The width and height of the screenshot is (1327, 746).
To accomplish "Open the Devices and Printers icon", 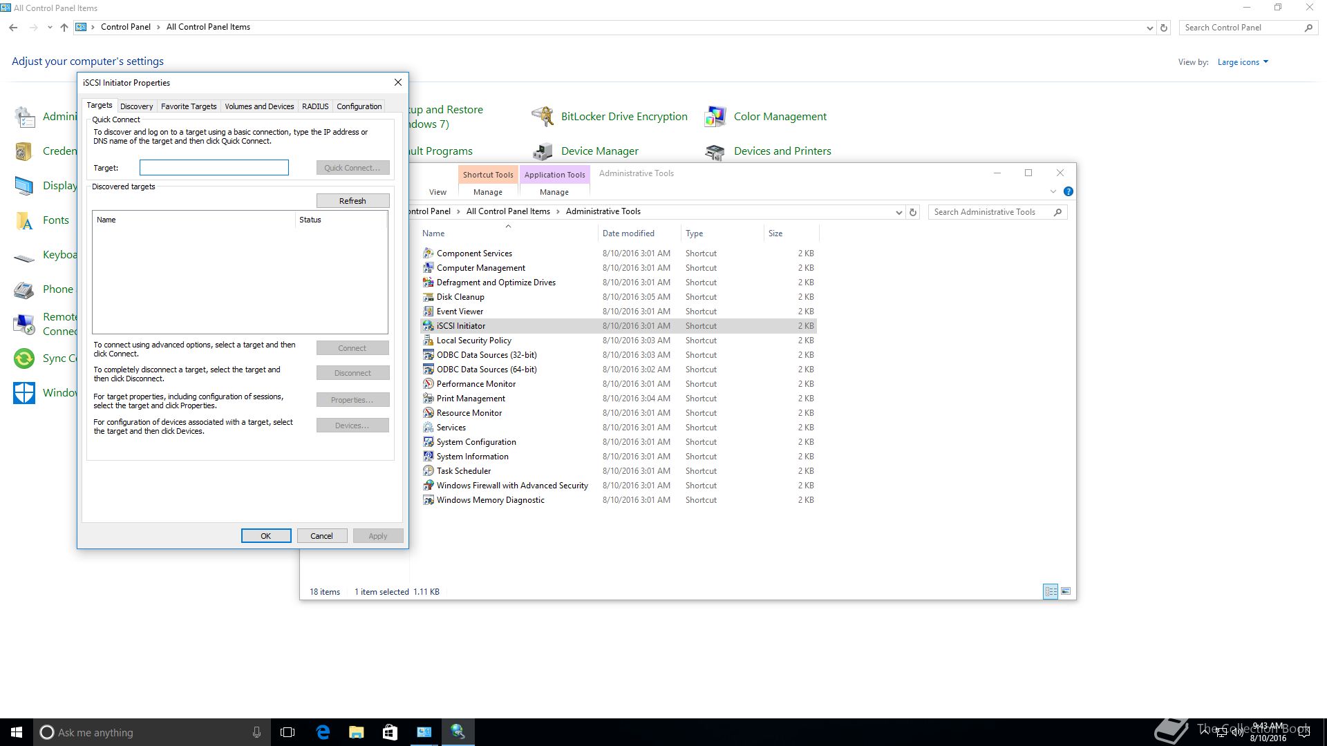I will tap(715, 151).
